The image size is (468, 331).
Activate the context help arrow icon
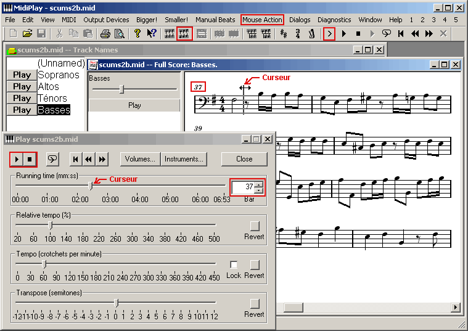[x=152, y=33]
